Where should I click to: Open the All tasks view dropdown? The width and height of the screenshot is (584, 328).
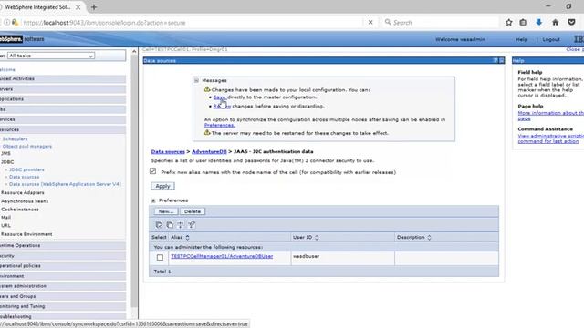(x=51, y=56)
